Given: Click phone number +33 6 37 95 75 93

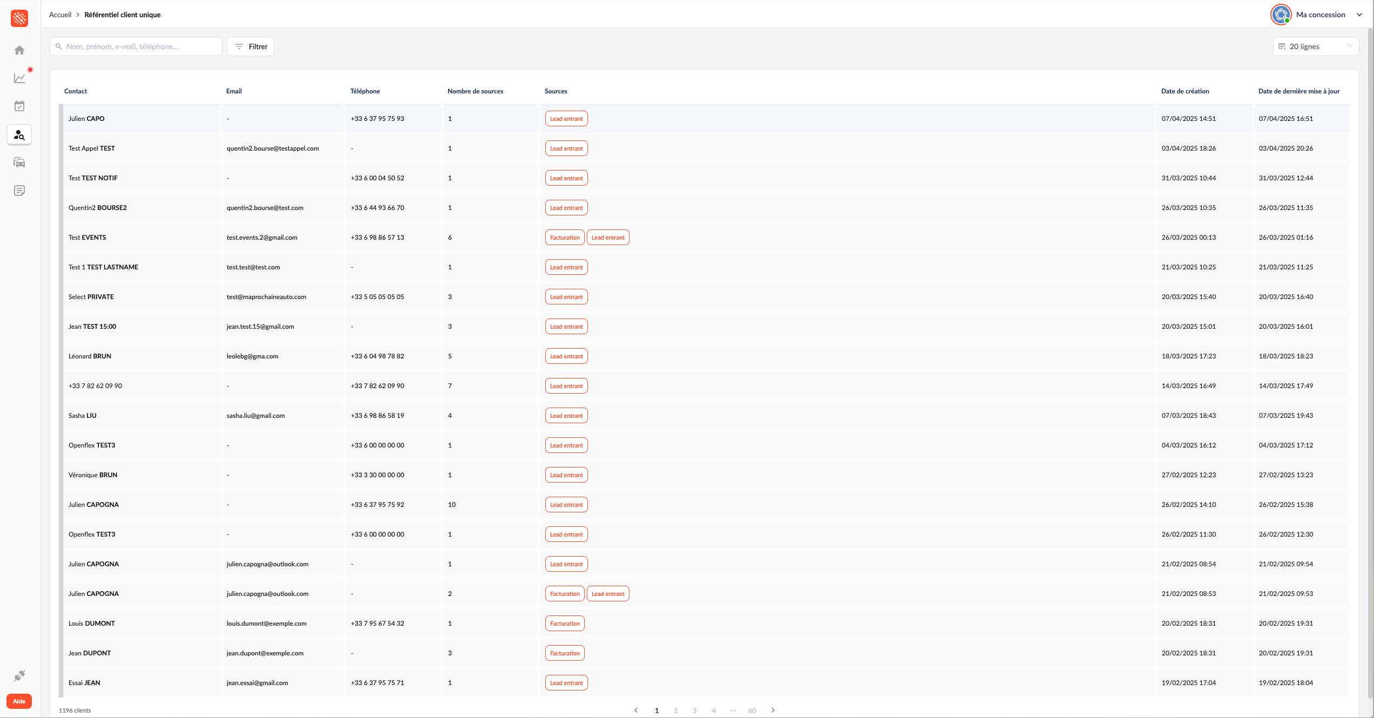Looking at the screenshot, I should 377,119.
